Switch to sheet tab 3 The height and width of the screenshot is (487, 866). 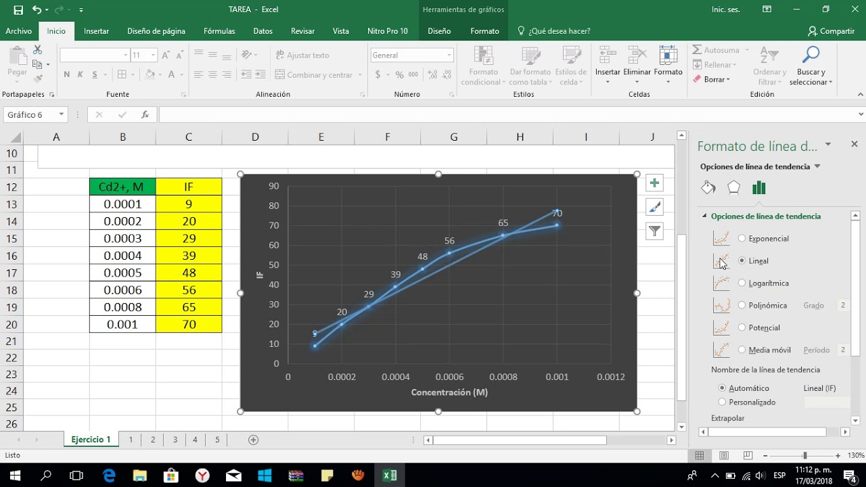point(175,440)
